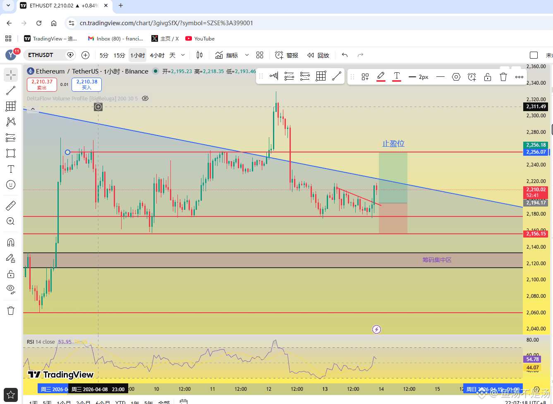Image resolution: width=553 pixels, height=404 pixels.
Task: Undo the last chart action
Action: click(x=345, y=55)
